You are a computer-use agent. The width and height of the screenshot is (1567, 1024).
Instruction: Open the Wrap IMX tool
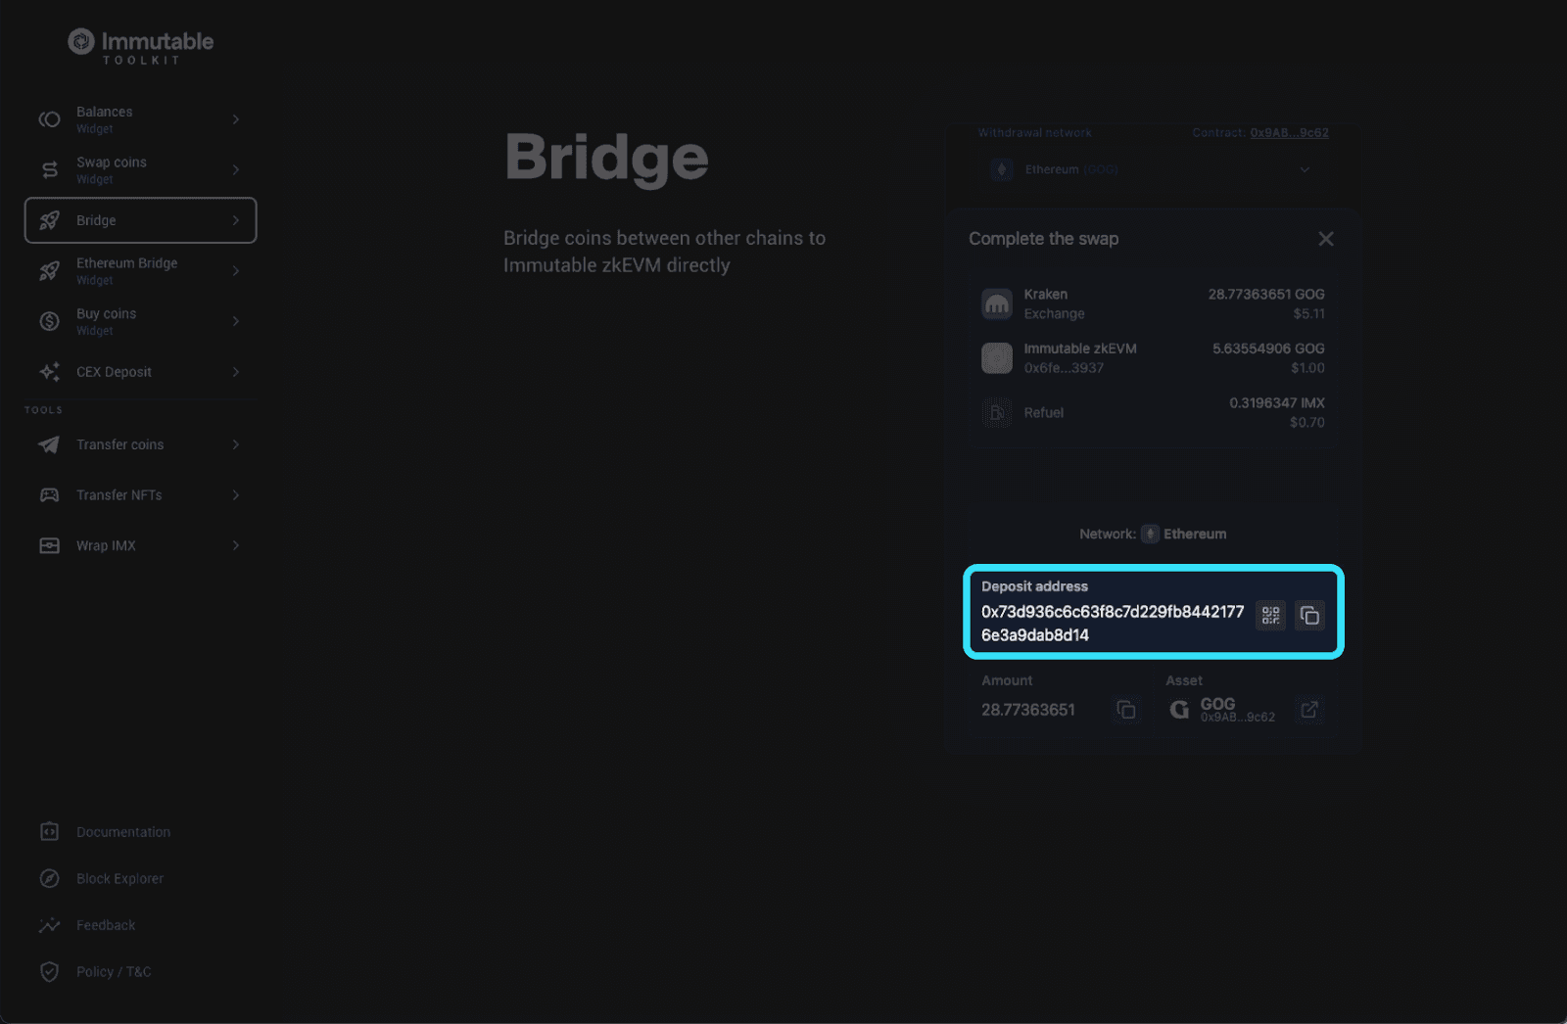(x=140, y=545)
